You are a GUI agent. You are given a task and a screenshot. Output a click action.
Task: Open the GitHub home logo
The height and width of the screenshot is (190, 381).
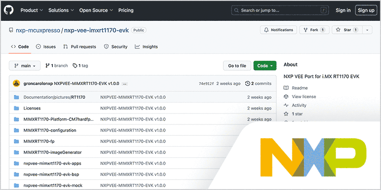pos(9,10)
